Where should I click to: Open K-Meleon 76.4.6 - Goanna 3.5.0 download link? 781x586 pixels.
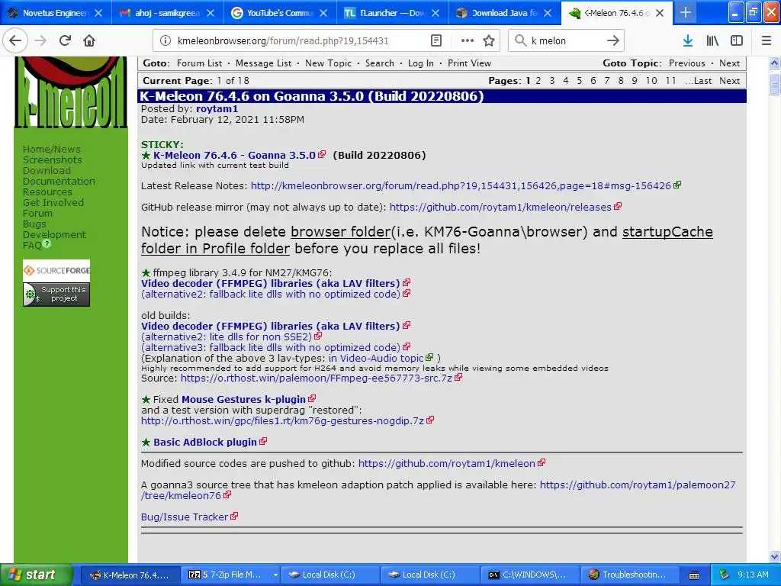coord(234,156)
